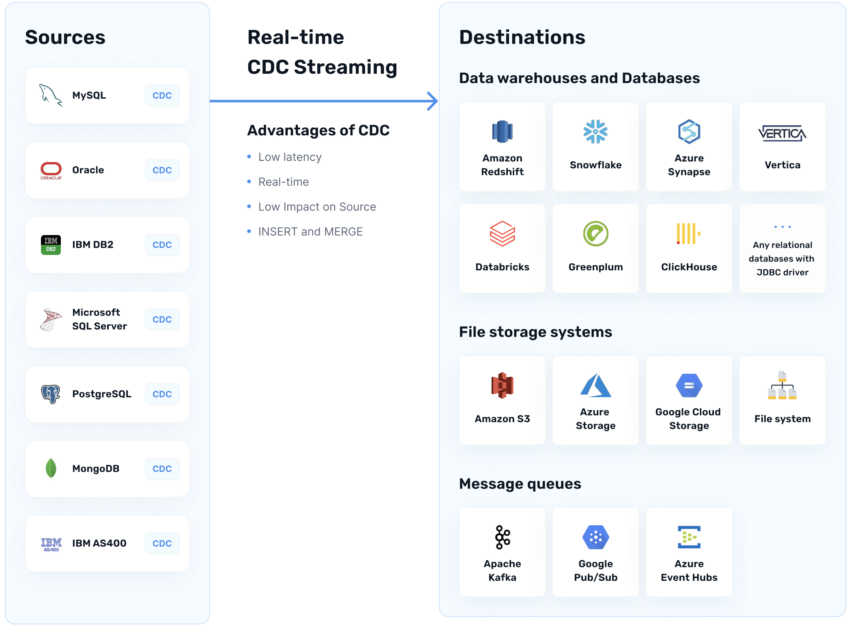Click the CDC badge next to IBM AS400
Screen dimensions: 851x629
coord(162,543)
